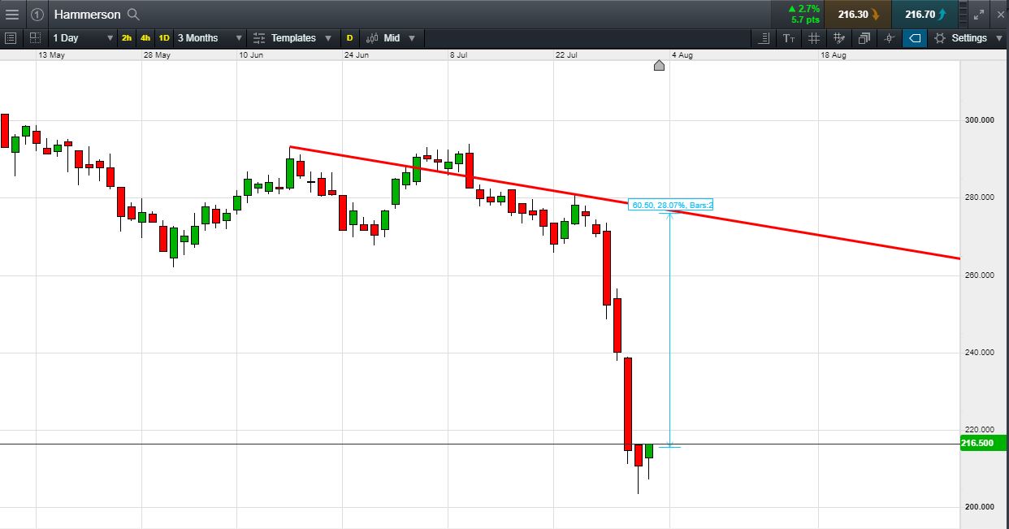Image resolution: width=1009 pixels, height=529 pixels.
Task: Click the stacked windows layout icon
Action: tap(864, 38)
